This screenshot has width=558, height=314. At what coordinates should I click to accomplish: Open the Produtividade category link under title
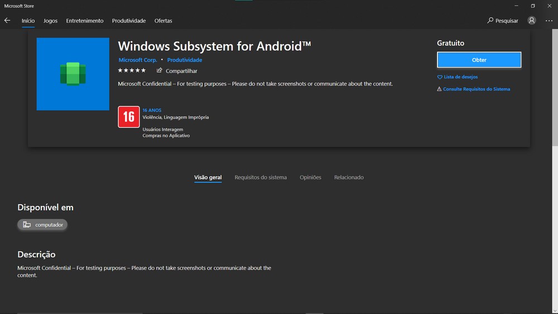coord(185,60)
